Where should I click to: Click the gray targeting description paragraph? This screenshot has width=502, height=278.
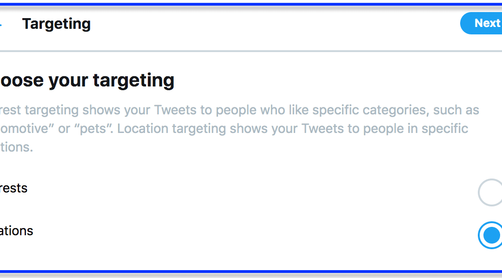(x=239, y=128)
